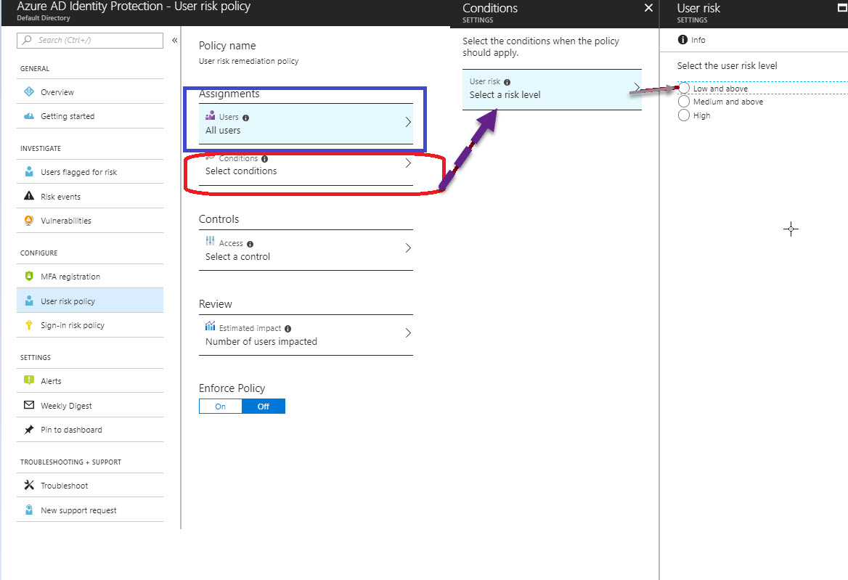Select the Low and above risk level

coord(683,88)
